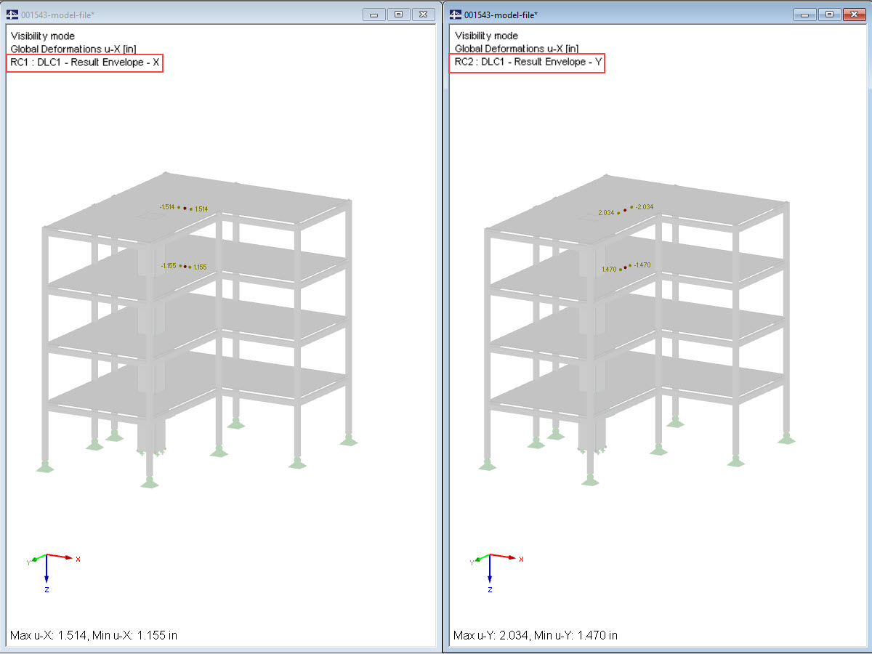Click 'RC1 : DLC1 - Result Envelope - X' label
Viewport: 872px width, 654px height.
coord(85,63)
